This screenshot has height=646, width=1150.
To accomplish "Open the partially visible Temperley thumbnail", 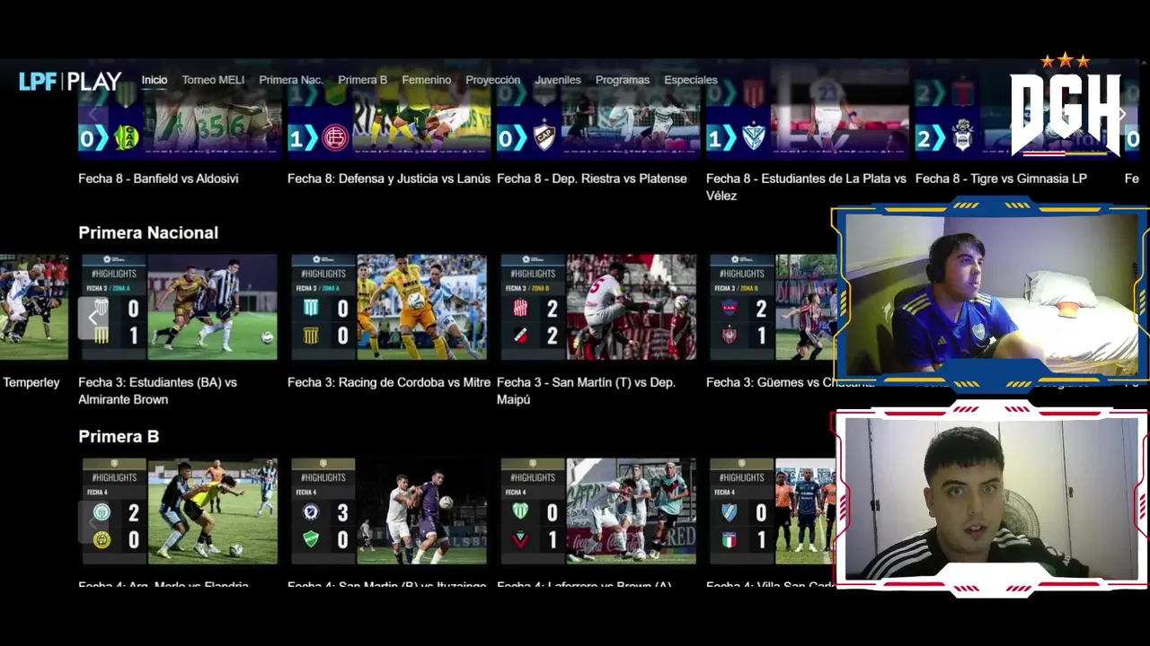I will [34, 307].
